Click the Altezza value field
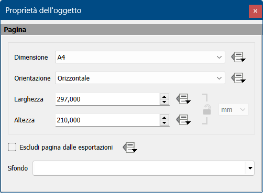Screen dimensions: 263x193 point(107,120)
